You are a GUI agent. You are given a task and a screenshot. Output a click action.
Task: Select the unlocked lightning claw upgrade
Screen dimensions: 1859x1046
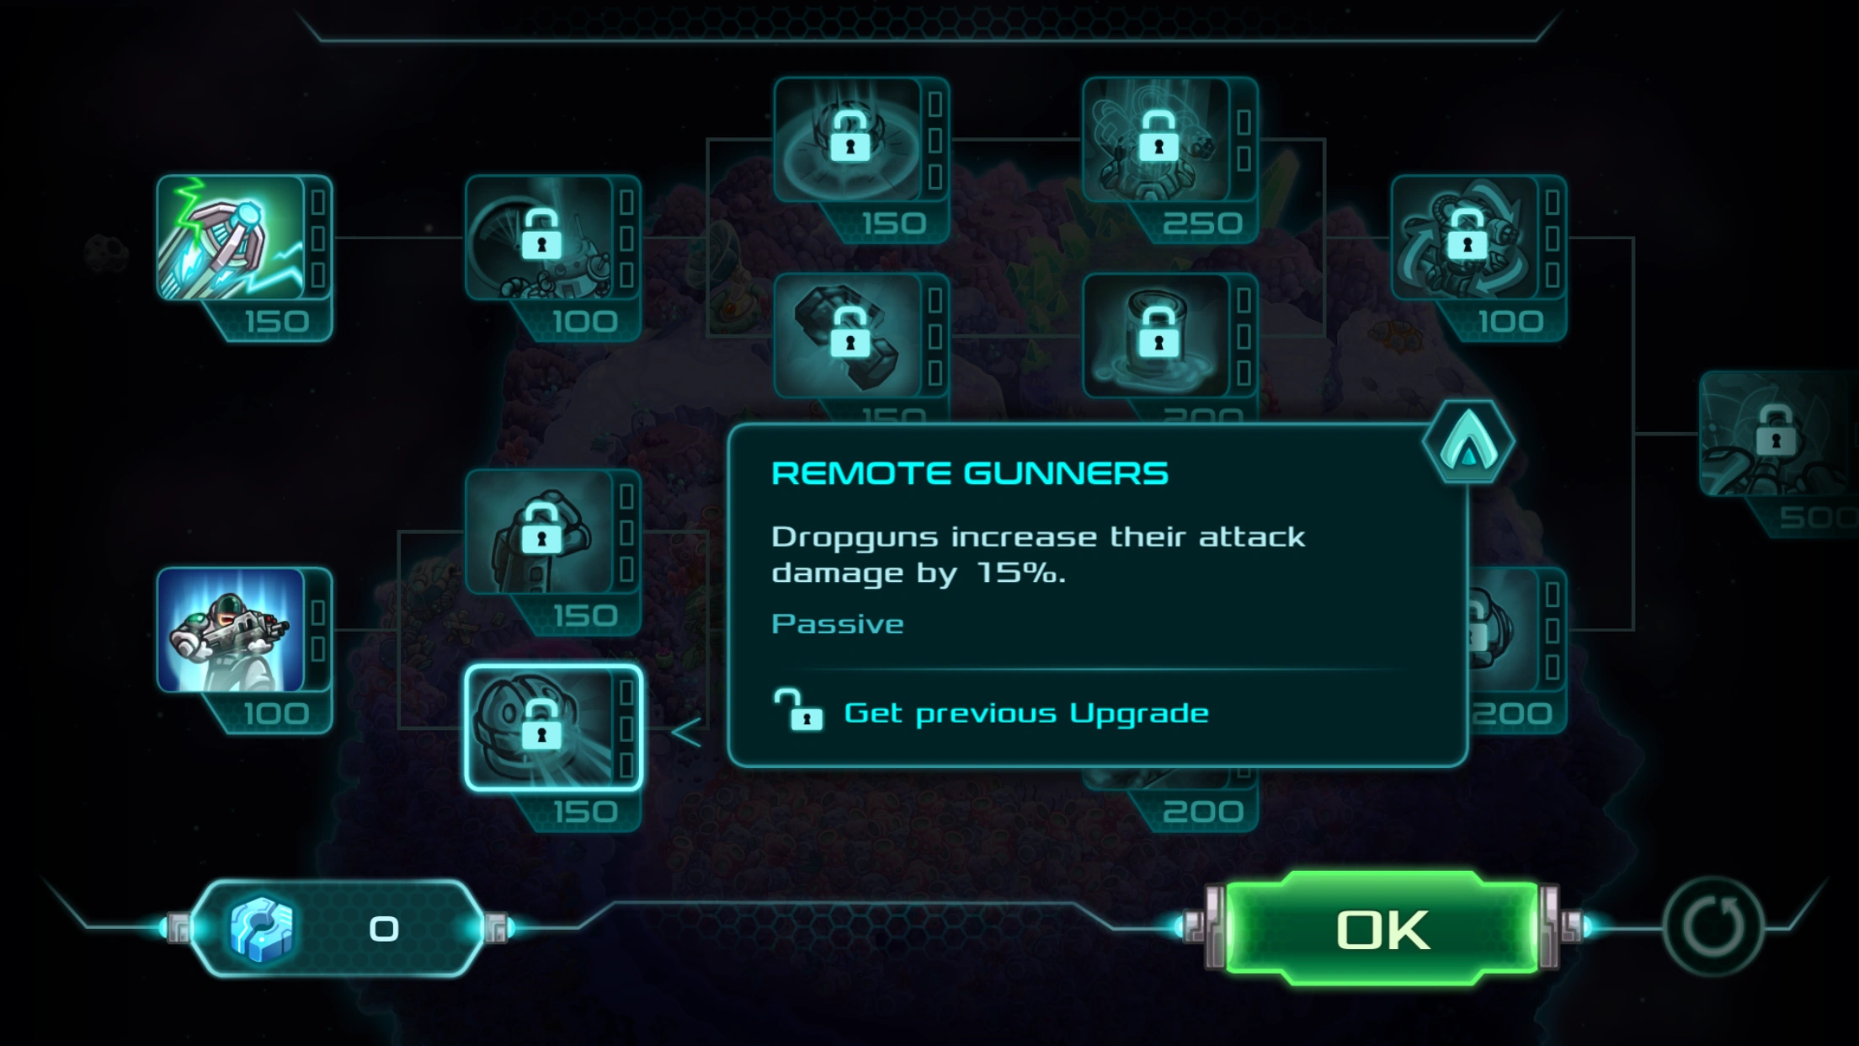pos(232,237)
